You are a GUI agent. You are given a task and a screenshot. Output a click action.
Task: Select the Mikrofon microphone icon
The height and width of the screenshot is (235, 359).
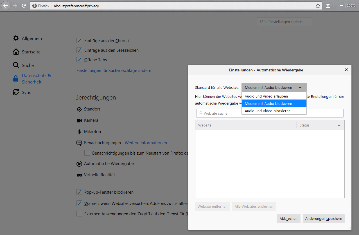(79, 131)
